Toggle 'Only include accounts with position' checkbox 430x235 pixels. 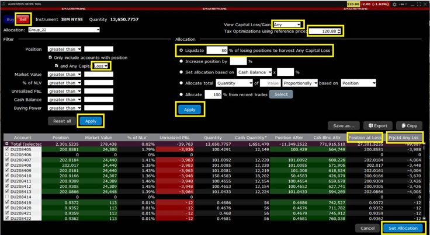tap(51, 58)
